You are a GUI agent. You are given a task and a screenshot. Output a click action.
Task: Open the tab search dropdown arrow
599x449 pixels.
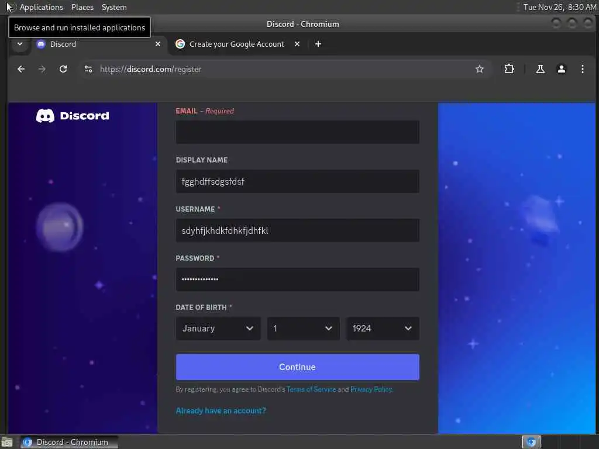tap(20, 44)
